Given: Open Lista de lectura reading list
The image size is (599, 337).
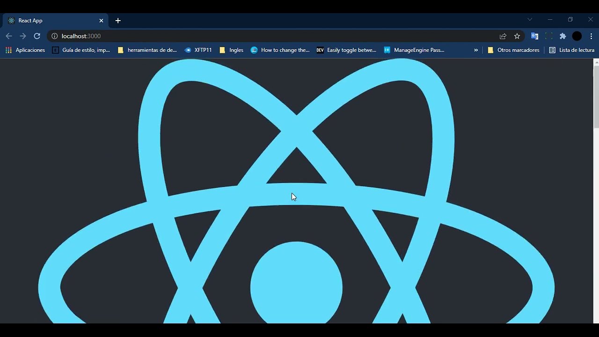Looking at the screenshot, I should pos(571,50).
